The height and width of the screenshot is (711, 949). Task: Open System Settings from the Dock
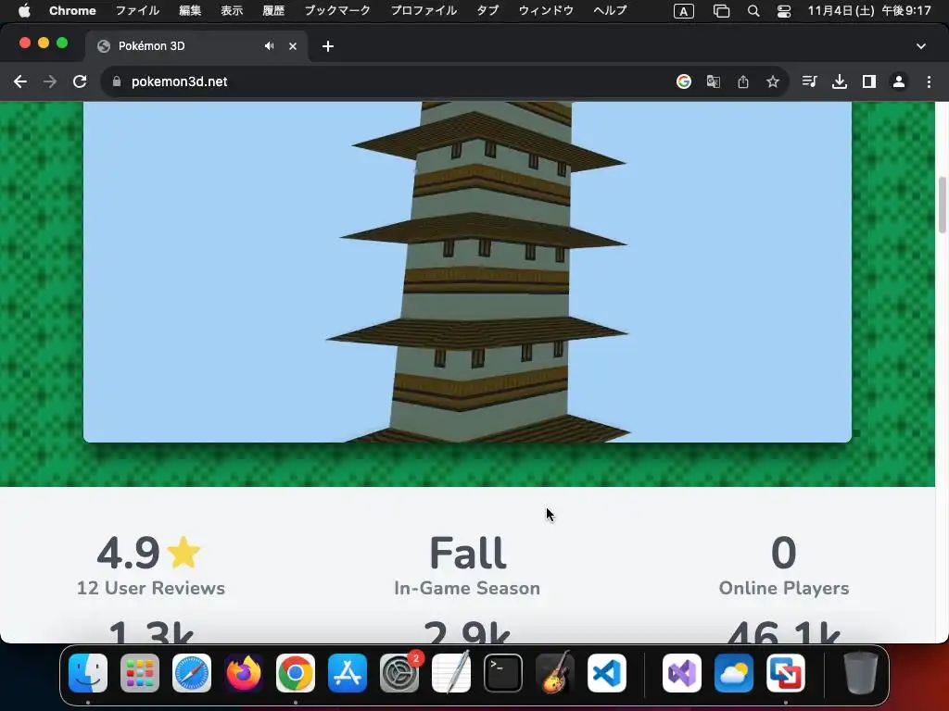coord(399,673)
